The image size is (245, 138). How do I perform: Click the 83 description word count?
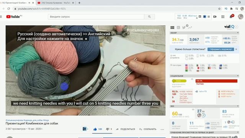pyautogui.click(x=224, y=112)
